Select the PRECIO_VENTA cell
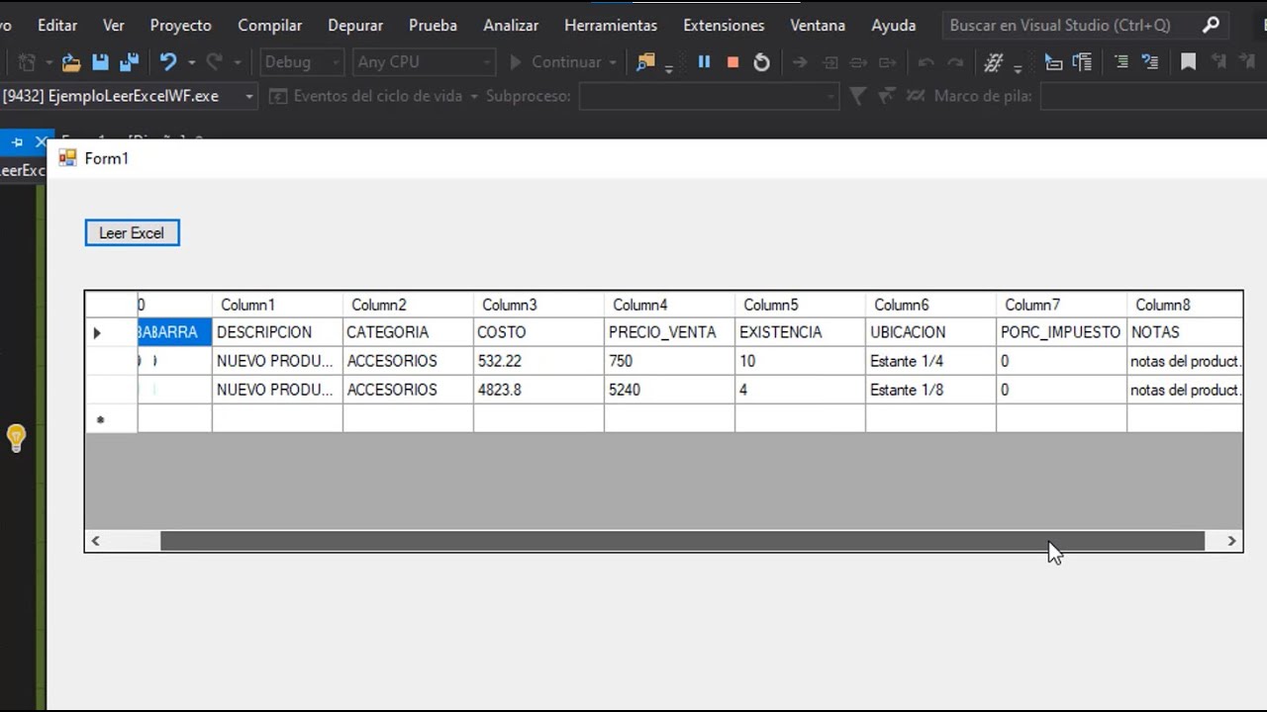Viewport: 1267px width, 712px height. (x=669, y=332)
